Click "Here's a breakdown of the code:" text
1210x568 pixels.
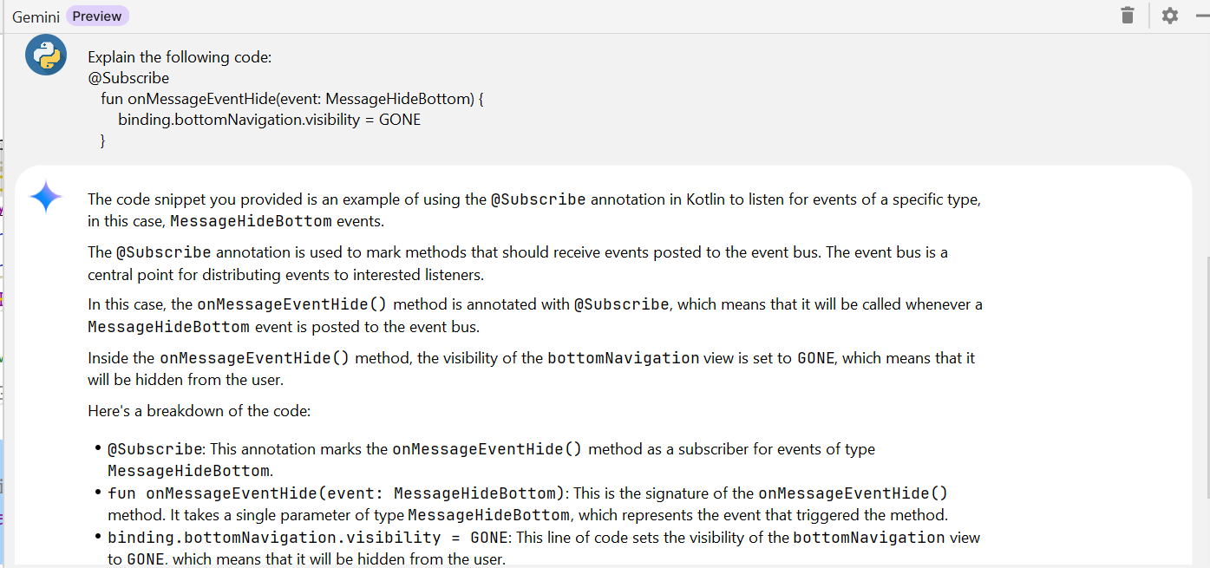[199, 411]
